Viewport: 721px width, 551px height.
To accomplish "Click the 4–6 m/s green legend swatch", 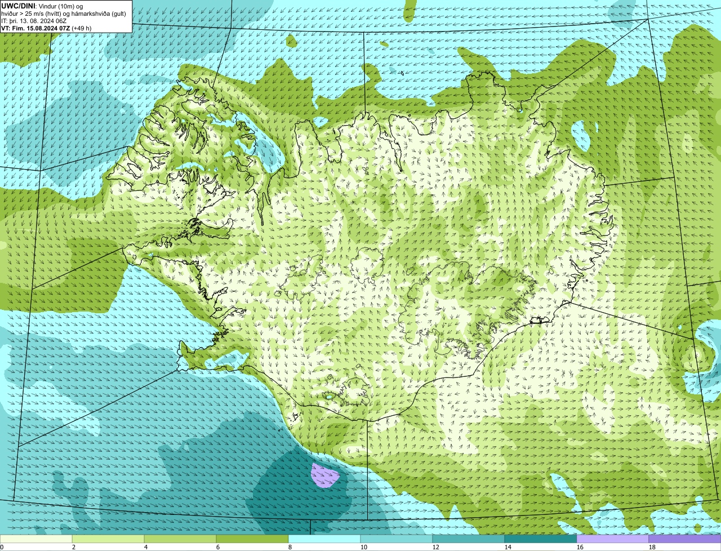I will pos(180,539).
